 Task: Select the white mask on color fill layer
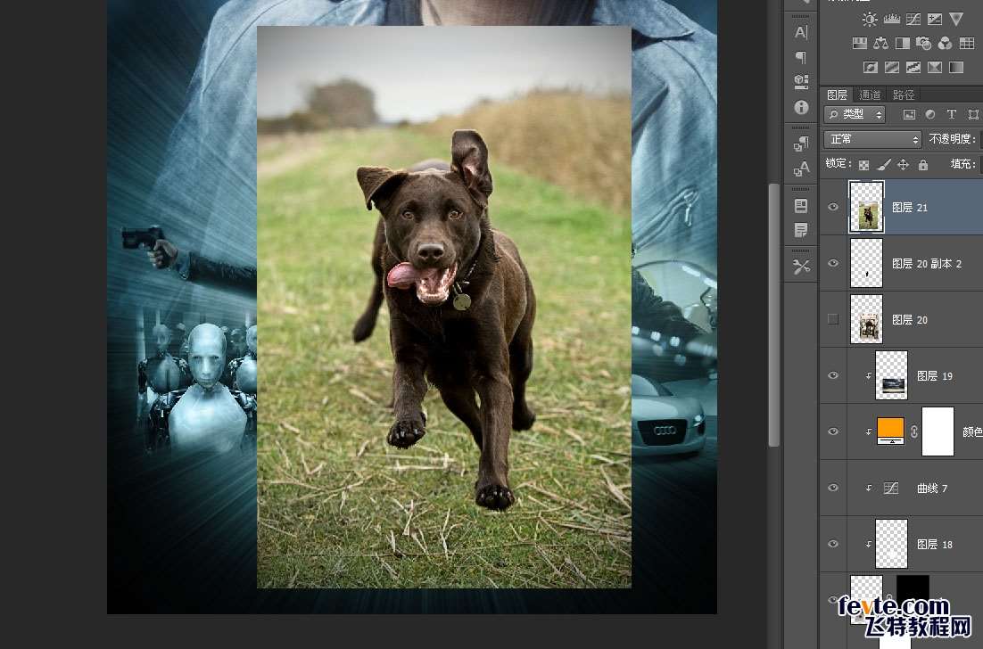(938, 431)
